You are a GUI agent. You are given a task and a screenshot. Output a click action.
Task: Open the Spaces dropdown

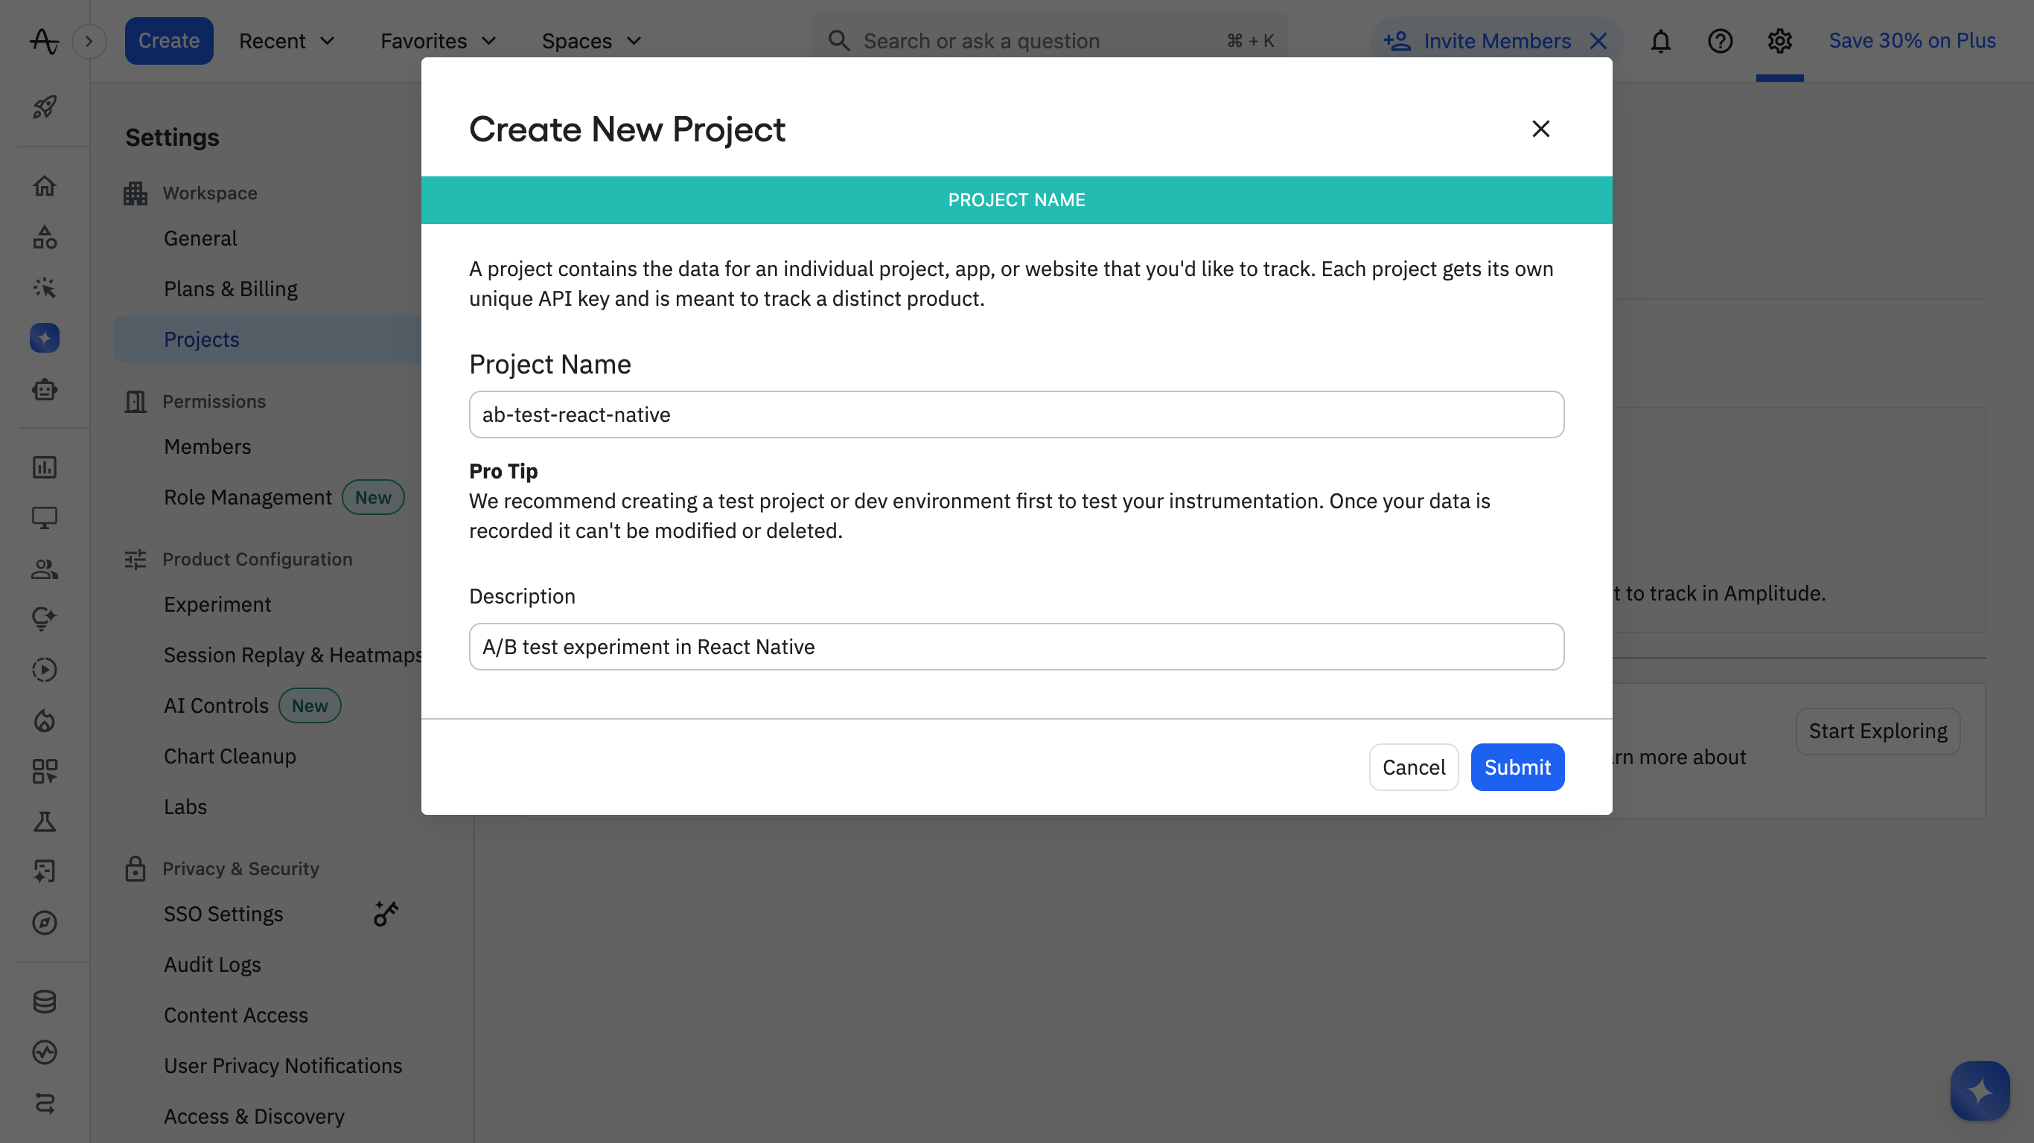[x=590, y=40]
